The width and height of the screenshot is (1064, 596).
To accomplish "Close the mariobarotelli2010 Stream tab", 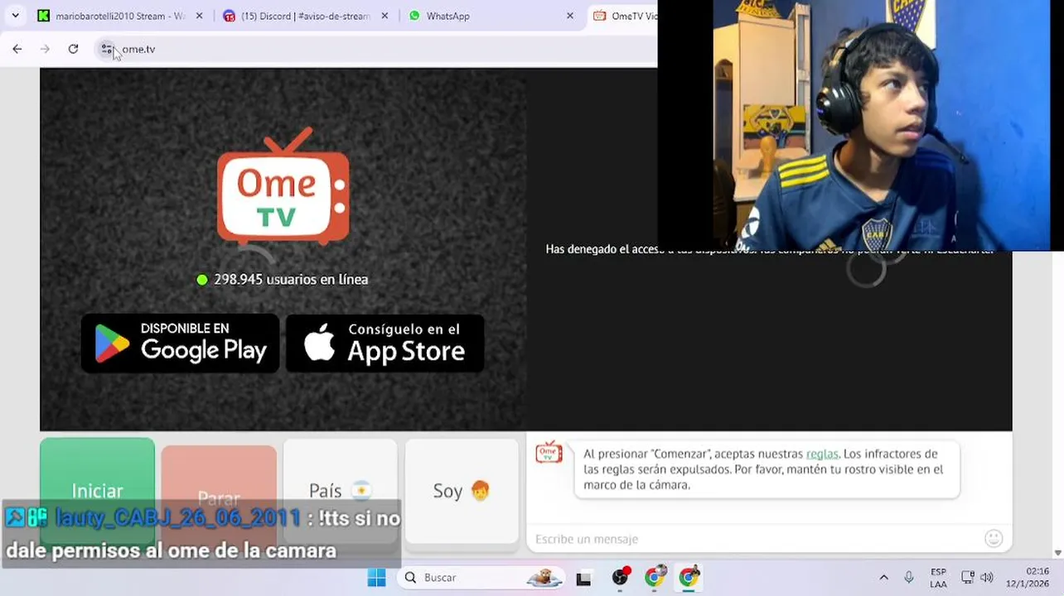I will [199, 16].
